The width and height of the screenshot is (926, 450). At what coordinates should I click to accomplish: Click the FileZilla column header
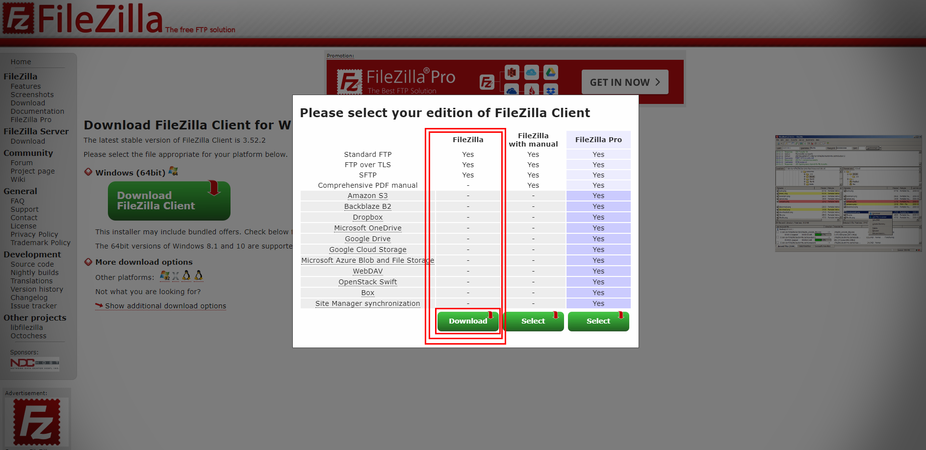(x=468, y=140)
